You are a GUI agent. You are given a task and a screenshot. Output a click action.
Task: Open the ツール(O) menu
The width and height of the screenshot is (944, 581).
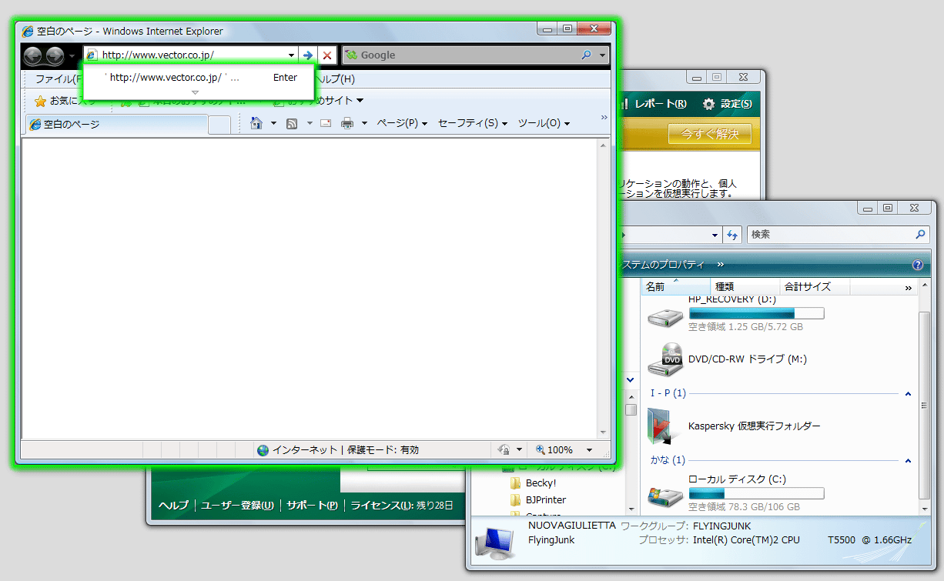pyautogui.click(x=544, y=123)
